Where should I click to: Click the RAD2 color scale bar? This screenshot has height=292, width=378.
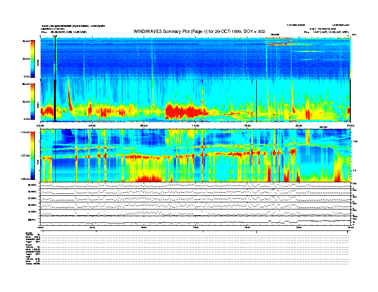(x=32, y=59)
